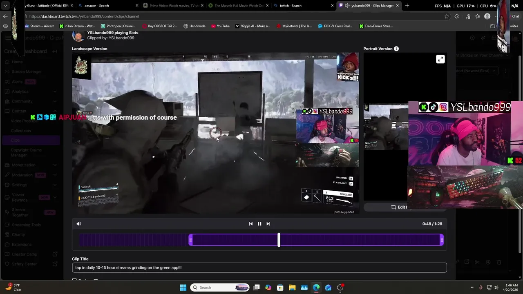Toggle the microphone icon in the system tray

(x=481, y=287)
